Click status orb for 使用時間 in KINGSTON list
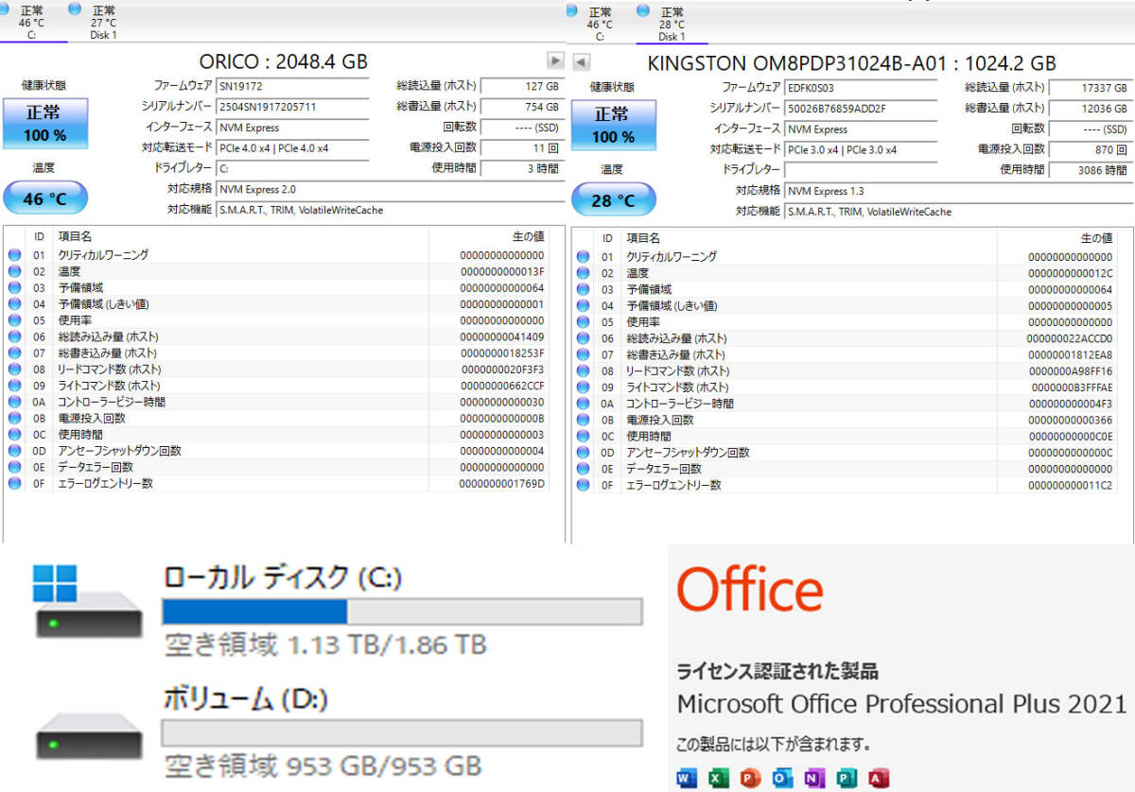This screenshot has height=792, width=1135. 583,436
